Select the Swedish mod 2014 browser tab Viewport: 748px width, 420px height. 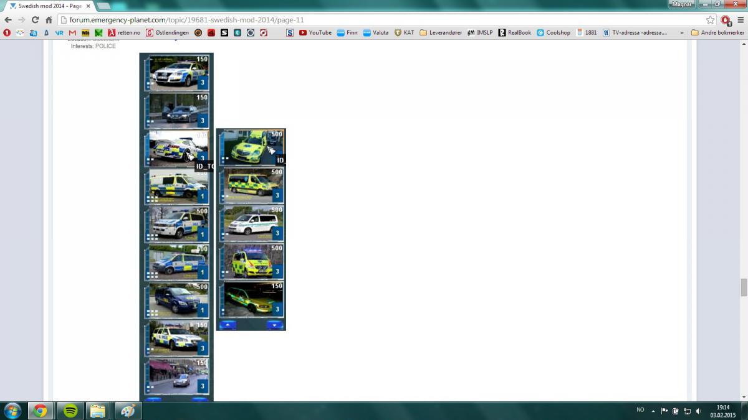coord(49,6)
